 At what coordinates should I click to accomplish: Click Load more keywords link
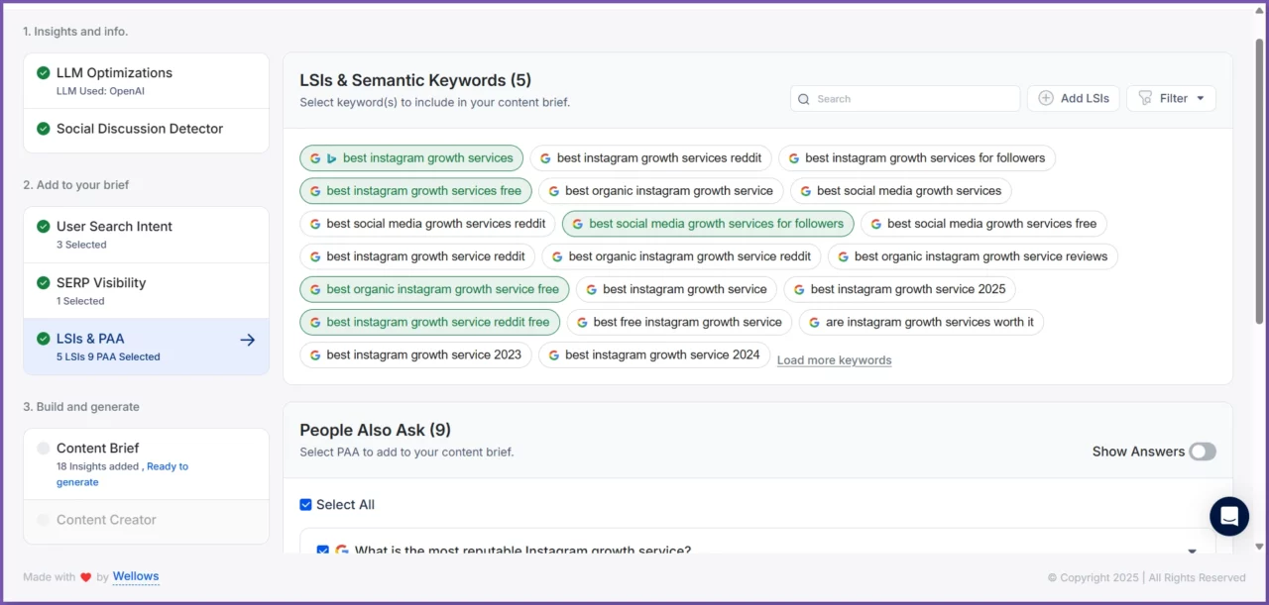(834, 360)
